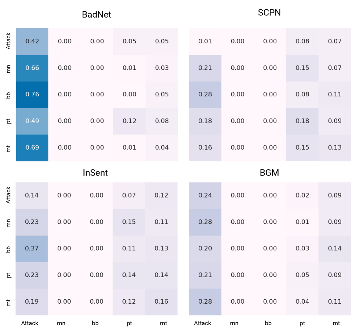The image size is (357, 328).
Task: Click the white-text 0.49 cell in BadNet
Action: pyautogui.click(x=32, y=121)
